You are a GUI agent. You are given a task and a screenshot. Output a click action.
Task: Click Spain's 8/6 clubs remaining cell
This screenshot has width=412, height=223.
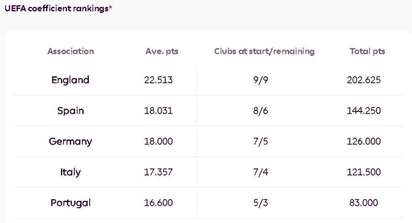261,111
